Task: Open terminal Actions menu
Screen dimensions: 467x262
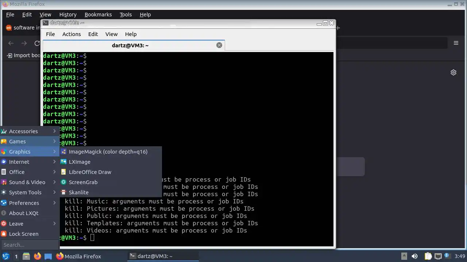Action: coord(72,34)
